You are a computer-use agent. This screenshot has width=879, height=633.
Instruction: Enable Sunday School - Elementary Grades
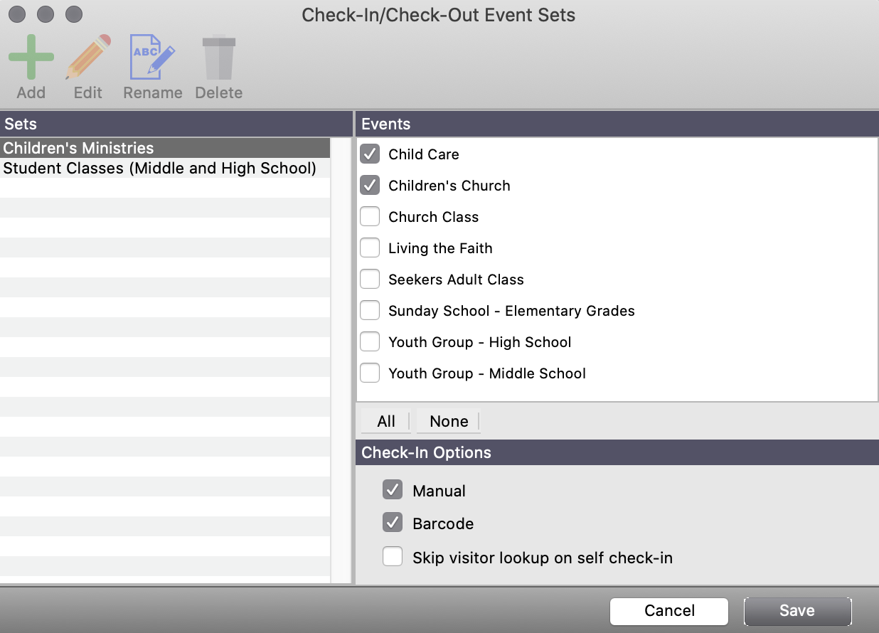370,310
